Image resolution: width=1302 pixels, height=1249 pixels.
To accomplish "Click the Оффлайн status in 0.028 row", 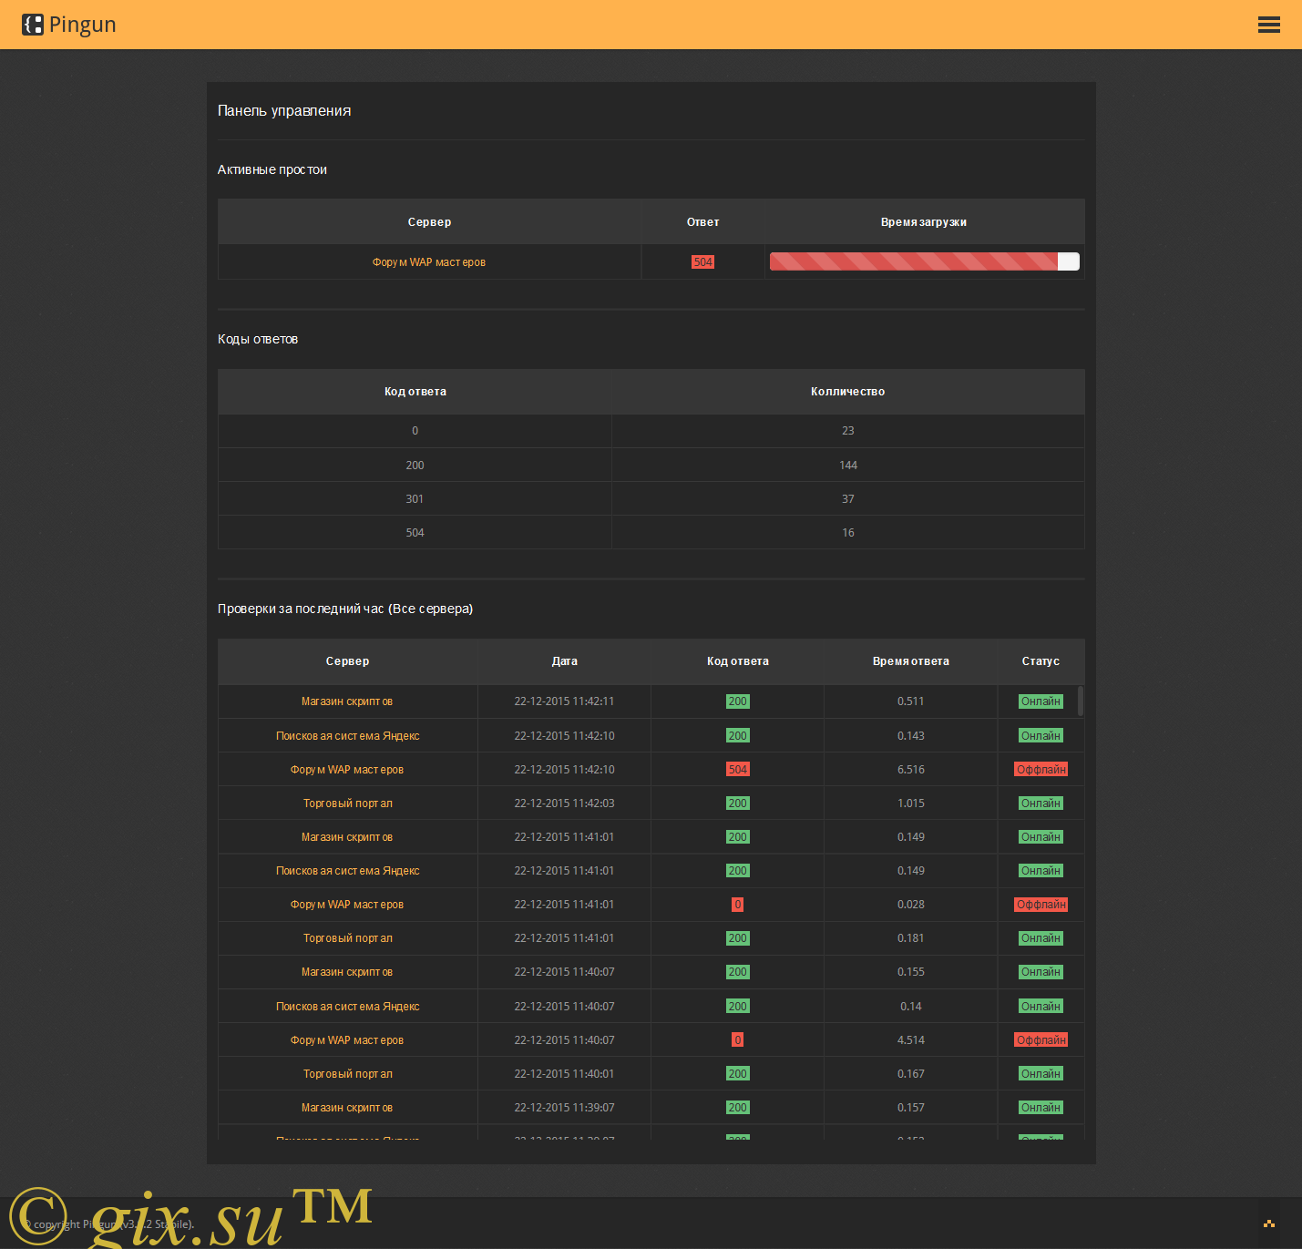I will click(x=1041, y=905).
